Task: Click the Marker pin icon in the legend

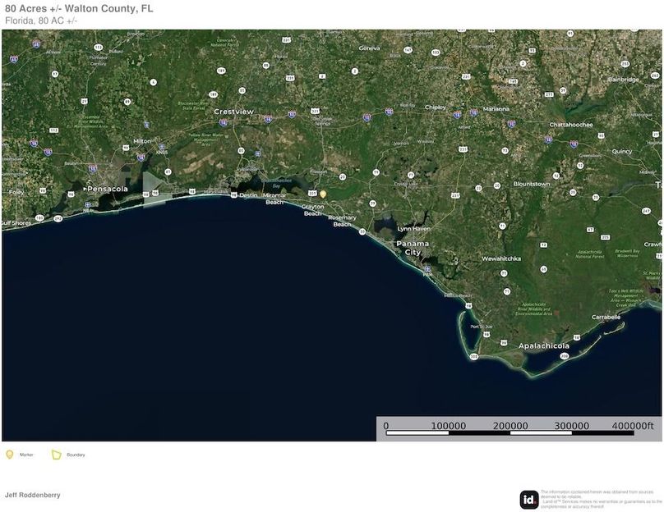Action: pos(12,454)
